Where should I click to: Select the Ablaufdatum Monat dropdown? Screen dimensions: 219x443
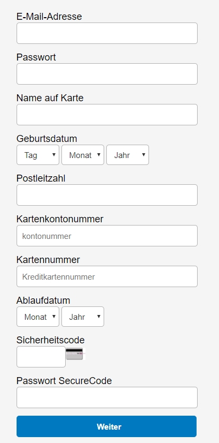click(38, 317)
